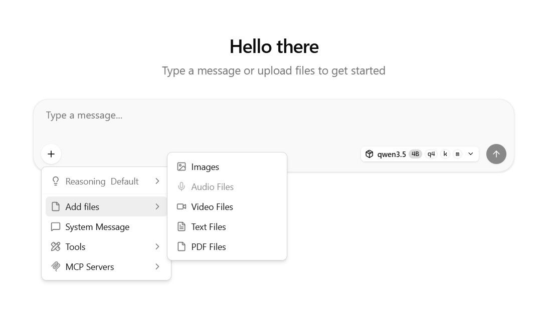Click the send arrow button
The width and height of the screenshot is (548, 311).
point(496,154)
